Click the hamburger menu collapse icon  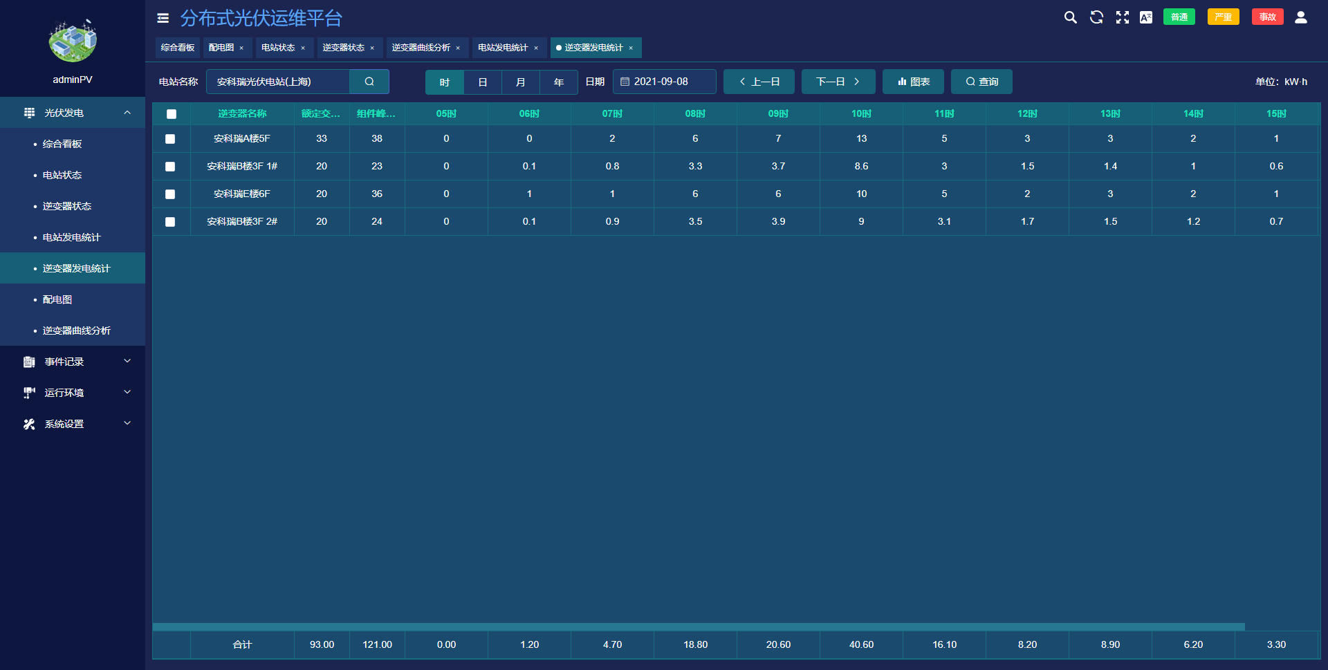(163, 18)
